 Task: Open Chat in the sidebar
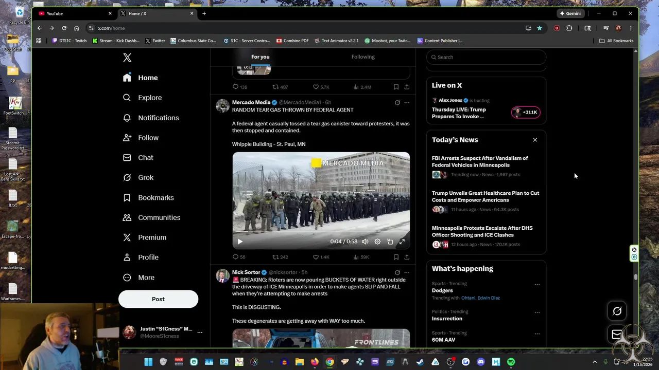tap(138, 158)
